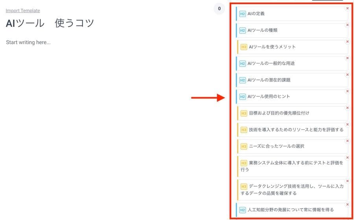354x220 pixels.
Task: Select the outline text 目標および目的の優先順位付け
Action: (279, 113)
